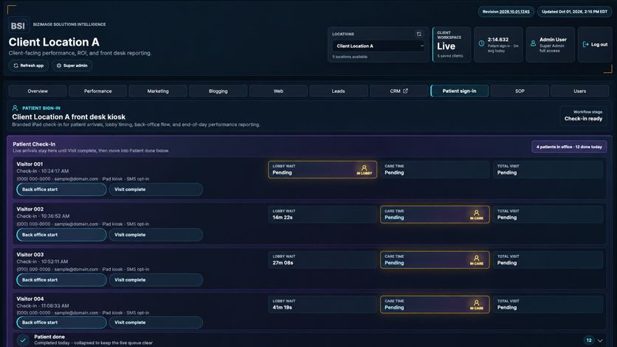Click the Revision 2026.10.01.1245 badge
The height and width of the screenshot is (347, 617).
(x=506, y=12)
